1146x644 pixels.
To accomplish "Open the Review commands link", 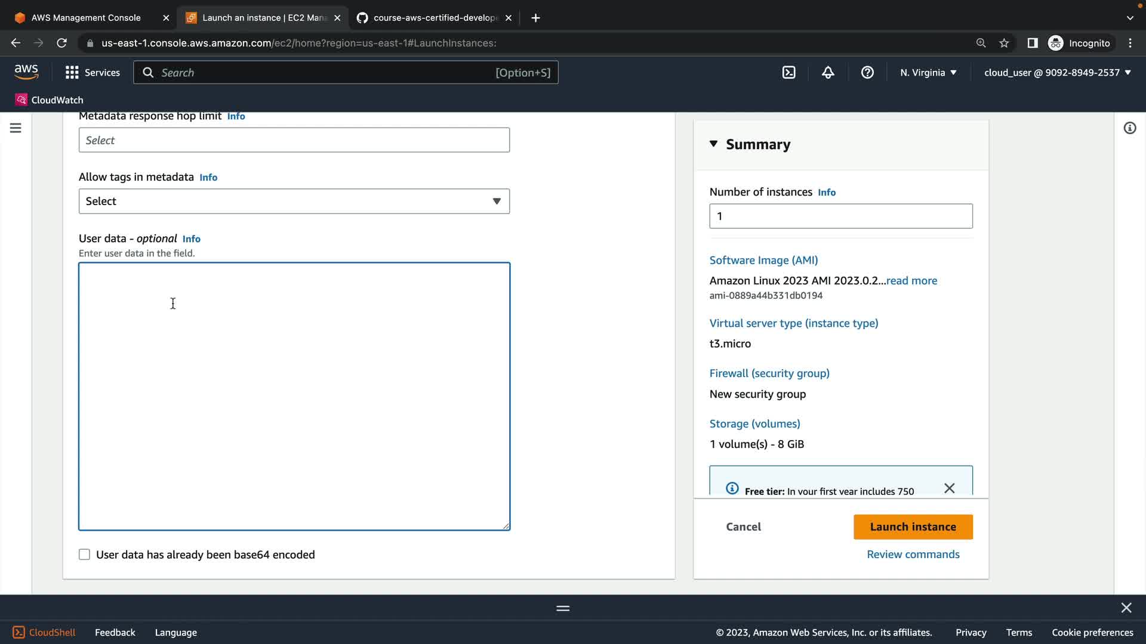I will pyautogui.click(x=913, y=554).
